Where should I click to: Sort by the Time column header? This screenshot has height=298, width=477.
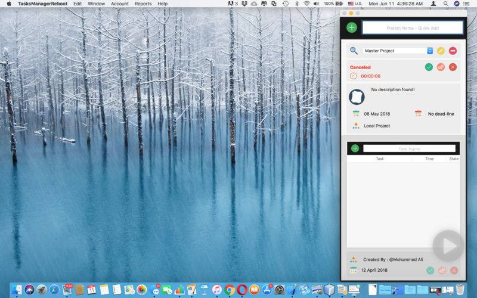(x=429, y=159)
